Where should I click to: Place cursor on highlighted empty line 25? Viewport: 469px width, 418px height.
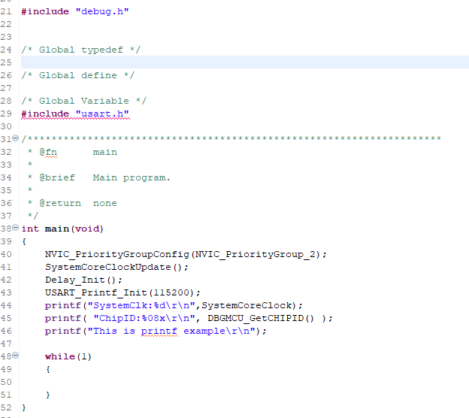point(225,62)
